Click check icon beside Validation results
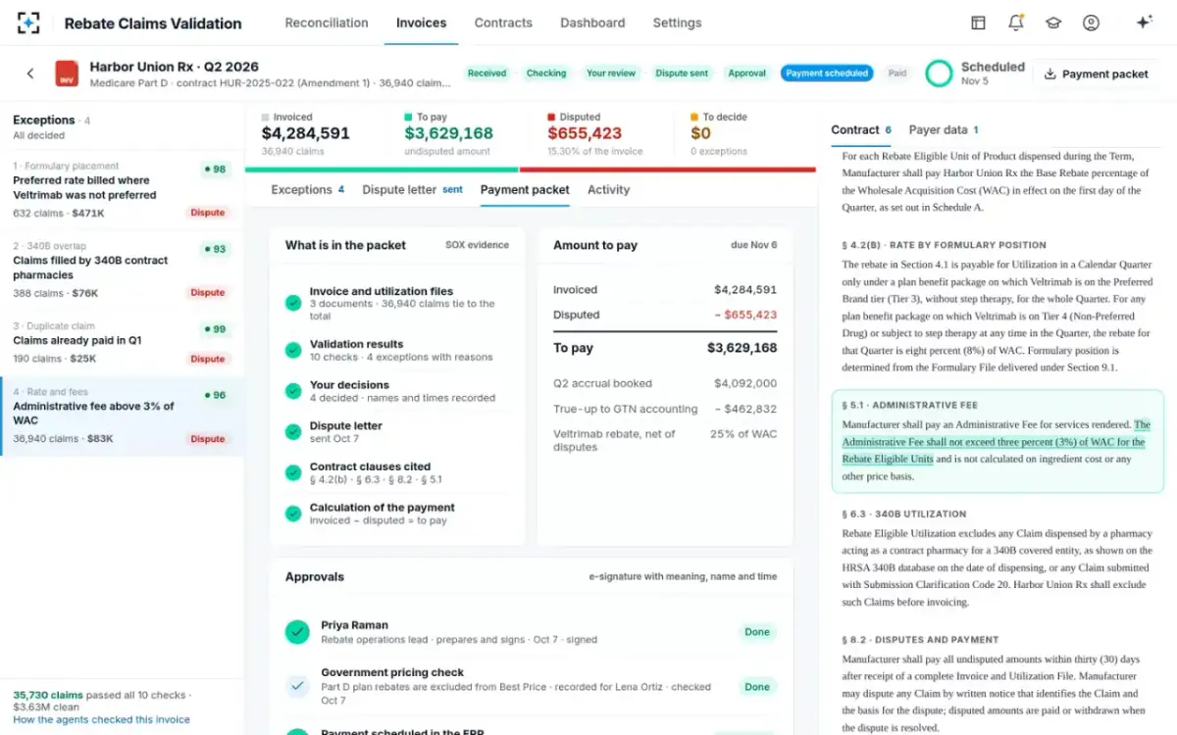Viewport: 1177px width, 735px height. click(x=292, y=350)
